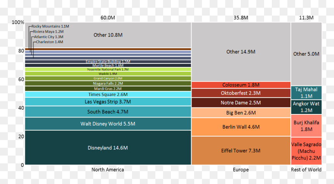The width and height of the screenshot is (334, 184).
Task: Select the Oktoberfest 2.3M segment
Action: [x=241, y=93]
